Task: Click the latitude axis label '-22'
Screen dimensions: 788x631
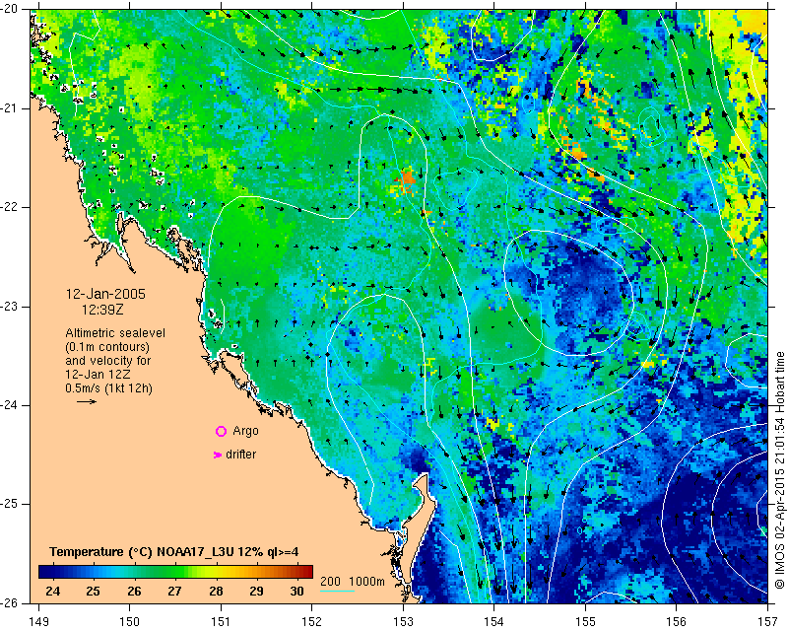Action: tap(9, 207)
